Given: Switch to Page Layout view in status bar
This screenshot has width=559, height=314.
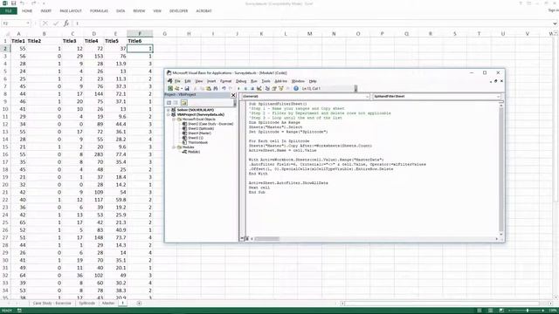Looking at the screenshot, I should (491, 311).
